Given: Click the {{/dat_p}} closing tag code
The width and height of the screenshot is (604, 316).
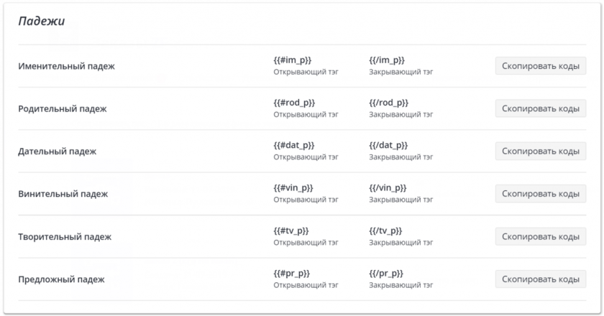Looking at the screenshot, I should pos(389,145).
